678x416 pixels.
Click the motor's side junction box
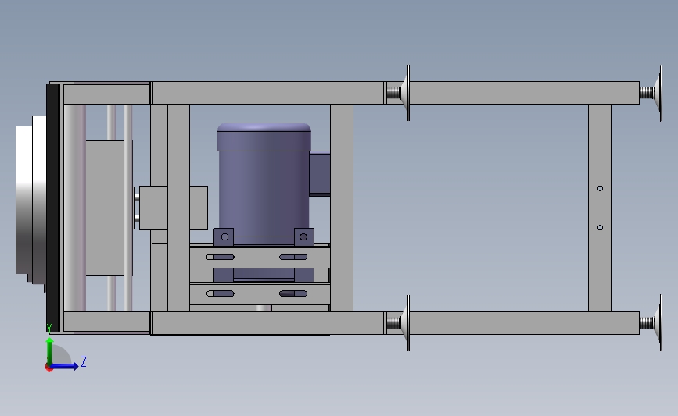(x=320, y=173)
